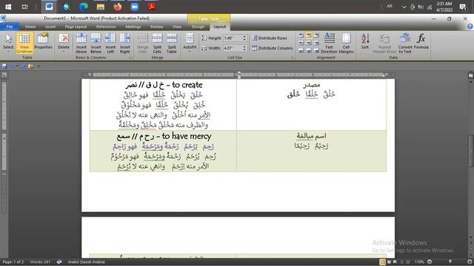Click Save icon in quick access toolbar
The width and height of the screenshot is (474, 266).
[4, 66]
